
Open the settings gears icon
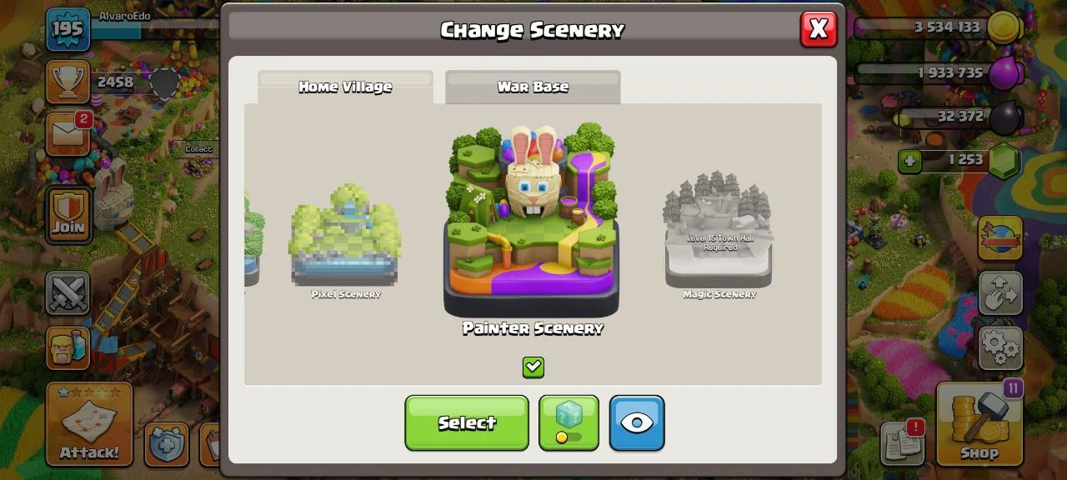point(1000,347)
